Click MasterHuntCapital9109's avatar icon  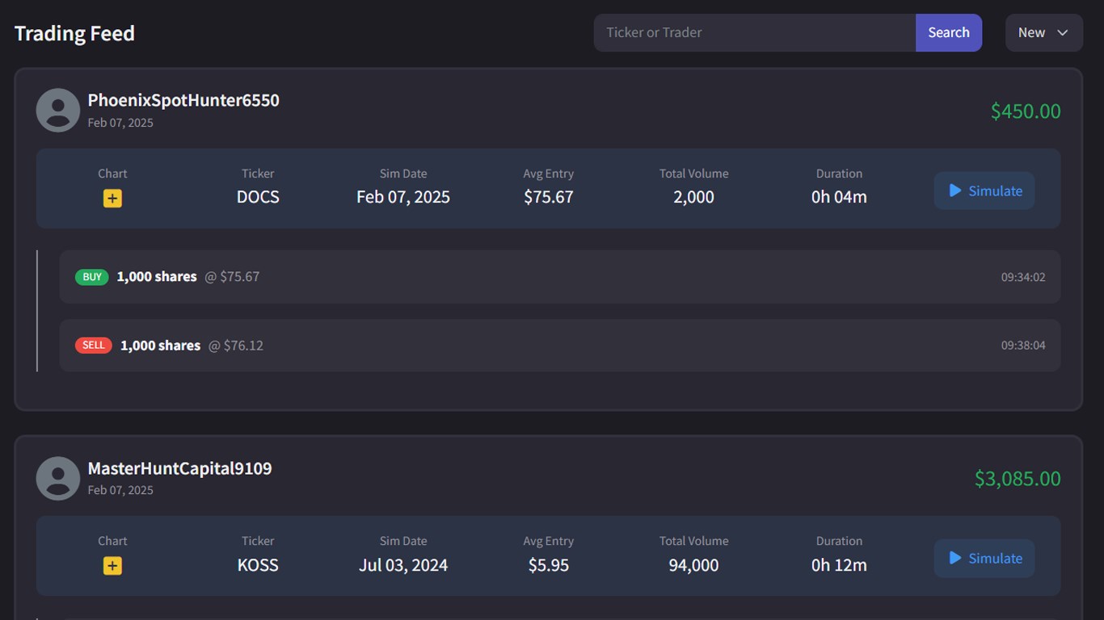pyautogui.click(x=57, y=478)
